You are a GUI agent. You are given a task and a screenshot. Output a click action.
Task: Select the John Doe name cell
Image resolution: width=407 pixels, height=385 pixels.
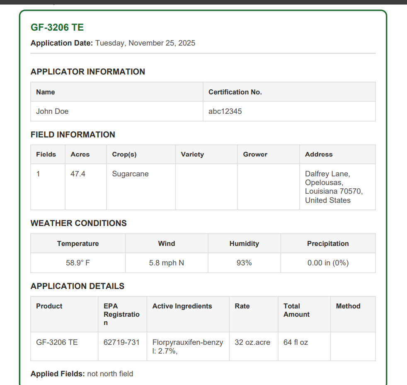click(52, 111)
